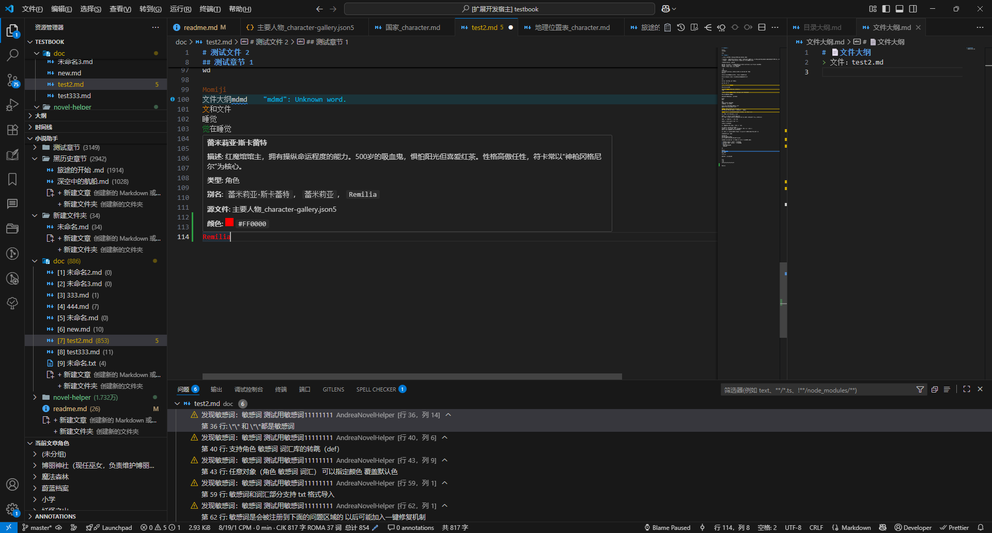Image resolution: width=992 pixels, height=533 pixels.
Task: Collapse the TESTBOOK explorer section
Action: [96, 42]
